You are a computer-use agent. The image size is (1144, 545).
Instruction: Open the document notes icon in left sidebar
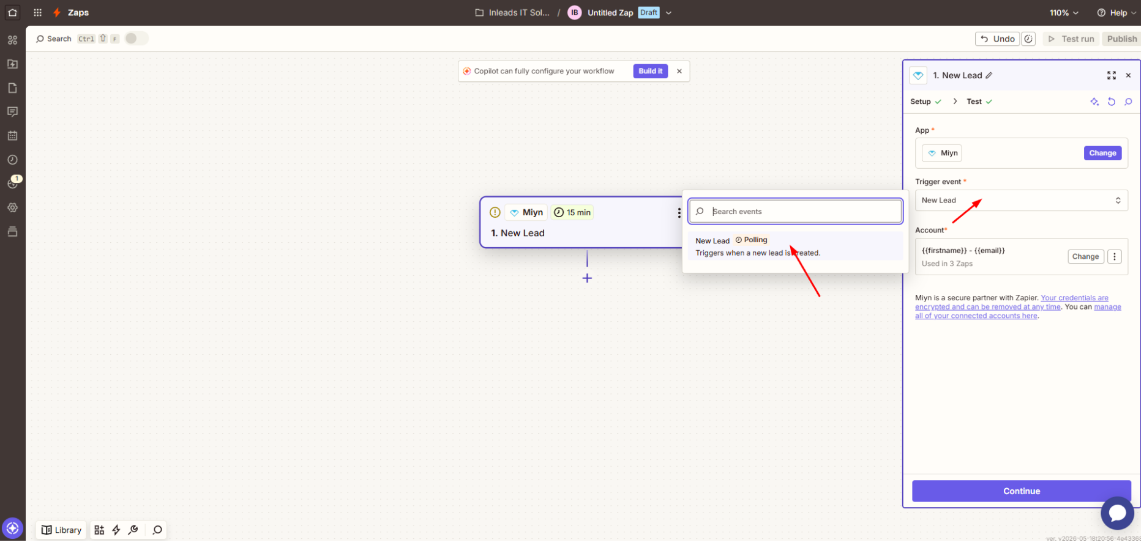coord(12,88)
